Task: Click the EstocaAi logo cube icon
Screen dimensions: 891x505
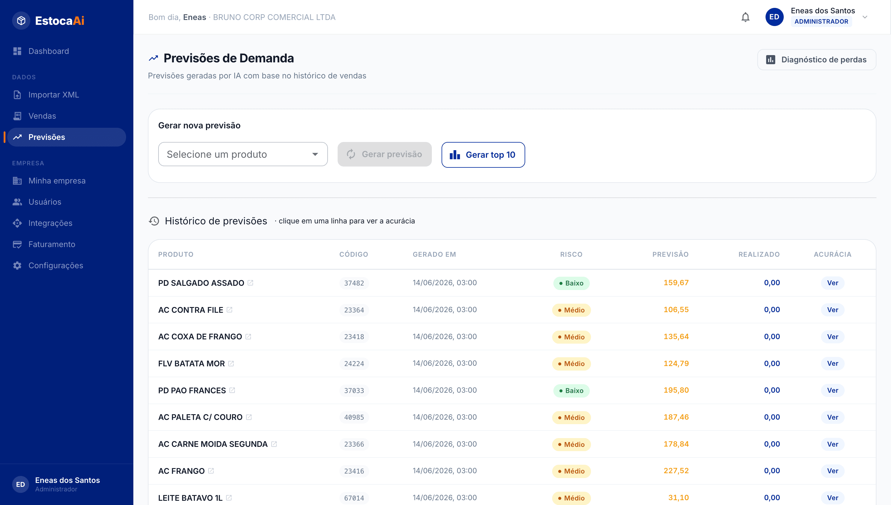Action: [21, 21]
